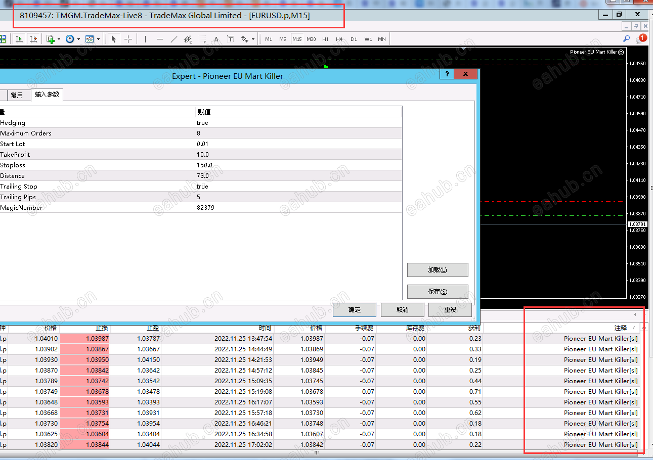
Task: Click the 止损 column header
Action: [85, 328]
